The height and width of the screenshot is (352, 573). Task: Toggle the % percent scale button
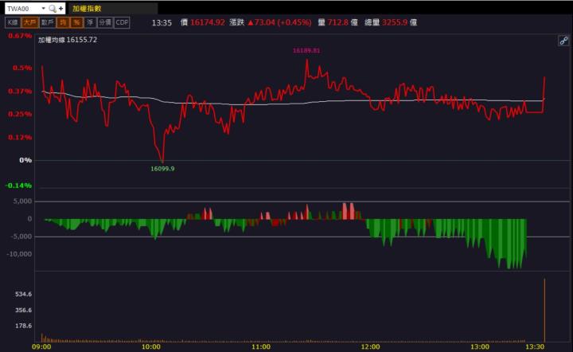tap(76, 22)
